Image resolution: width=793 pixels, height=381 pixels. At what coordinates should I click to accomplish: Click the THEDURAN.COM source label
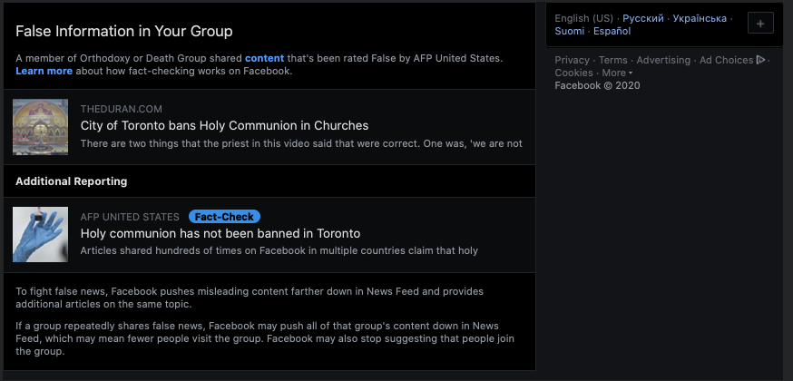[122, 109]
